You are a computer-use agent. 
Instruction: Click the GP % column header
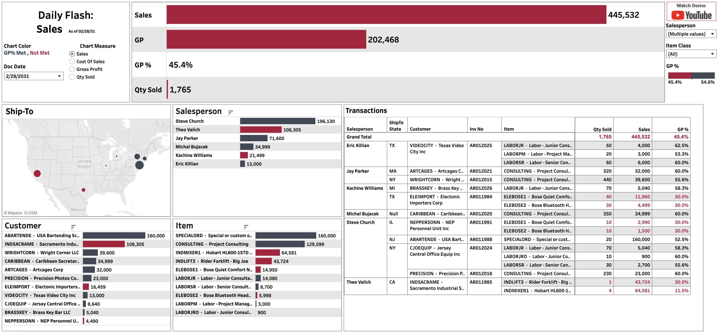[682, 129]
